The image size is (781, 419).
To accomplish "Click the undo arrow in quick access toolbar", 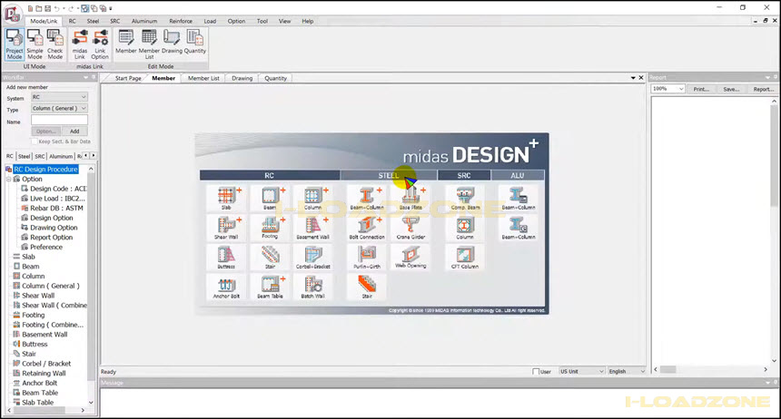I will point(57,8).
